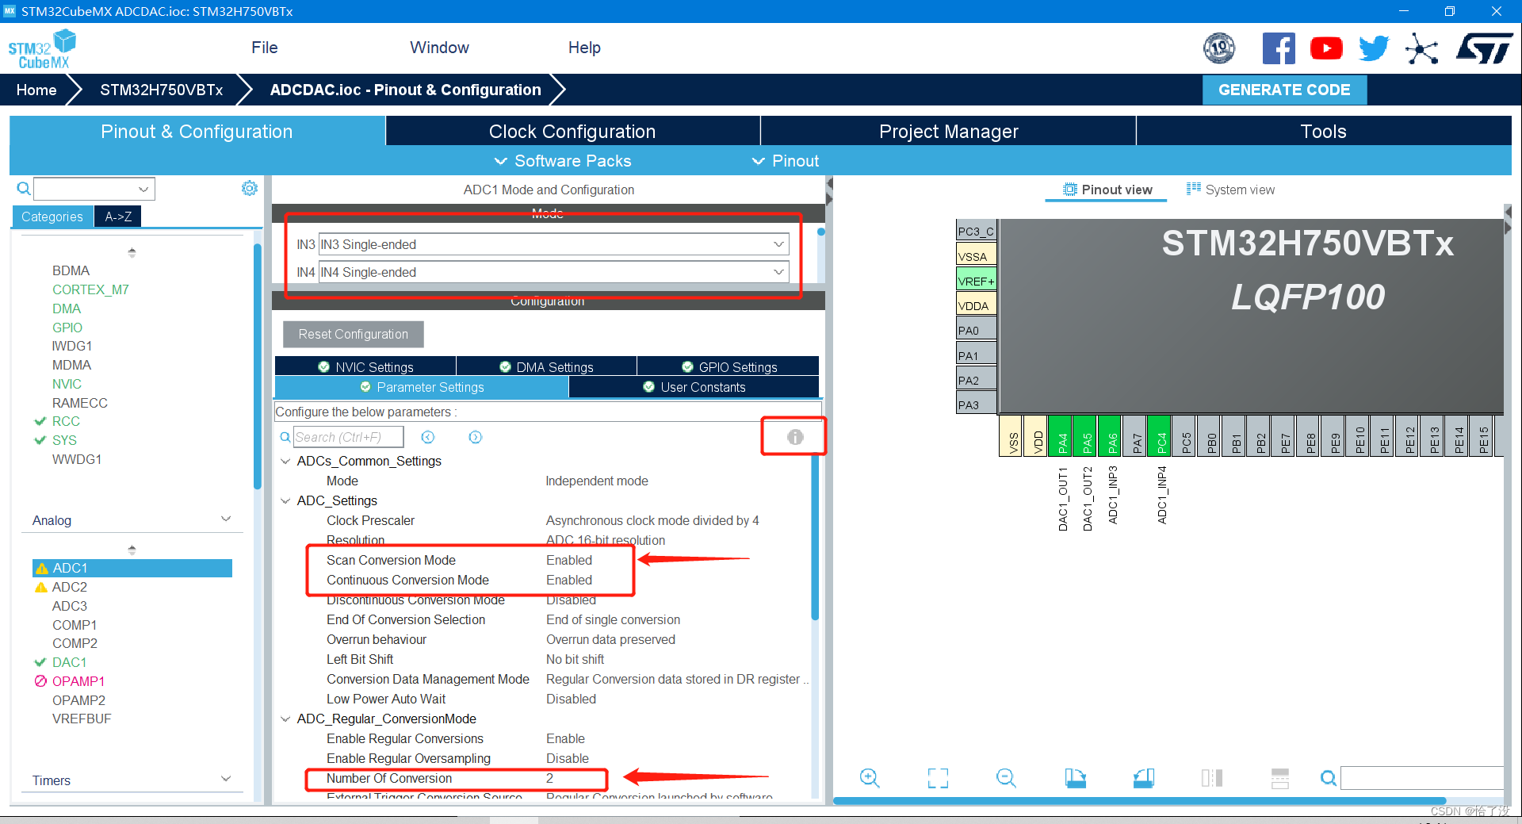
Task: Go to next parameter search result
Action: coord(475,437)
